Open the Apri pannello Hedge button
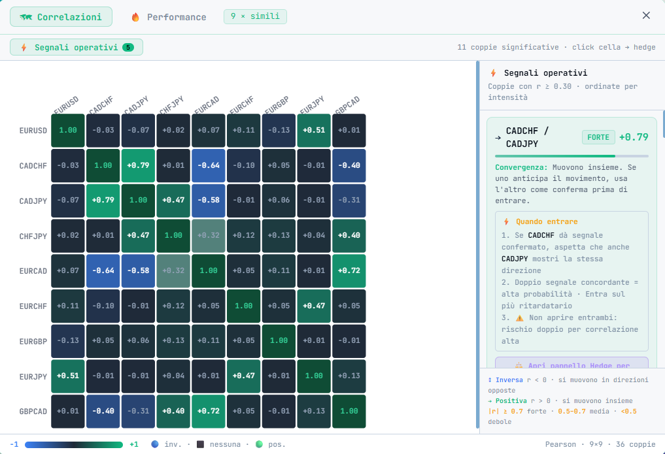 (571, 363)
